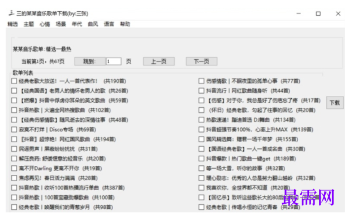
Task: Click the 歌单列表 group label
Action: (x=23, y=73)
